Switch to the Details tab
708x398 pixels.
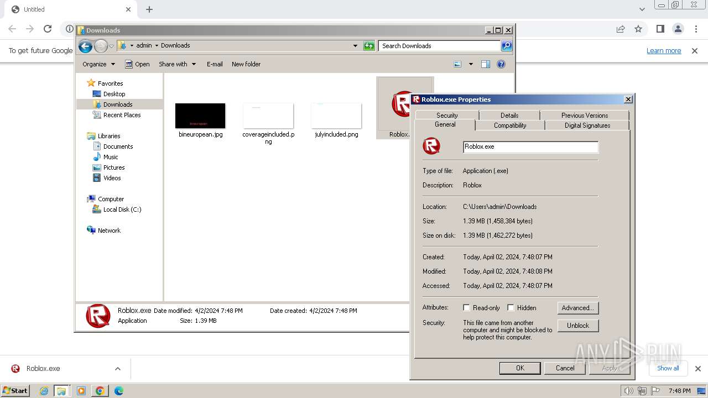(509, 115)
